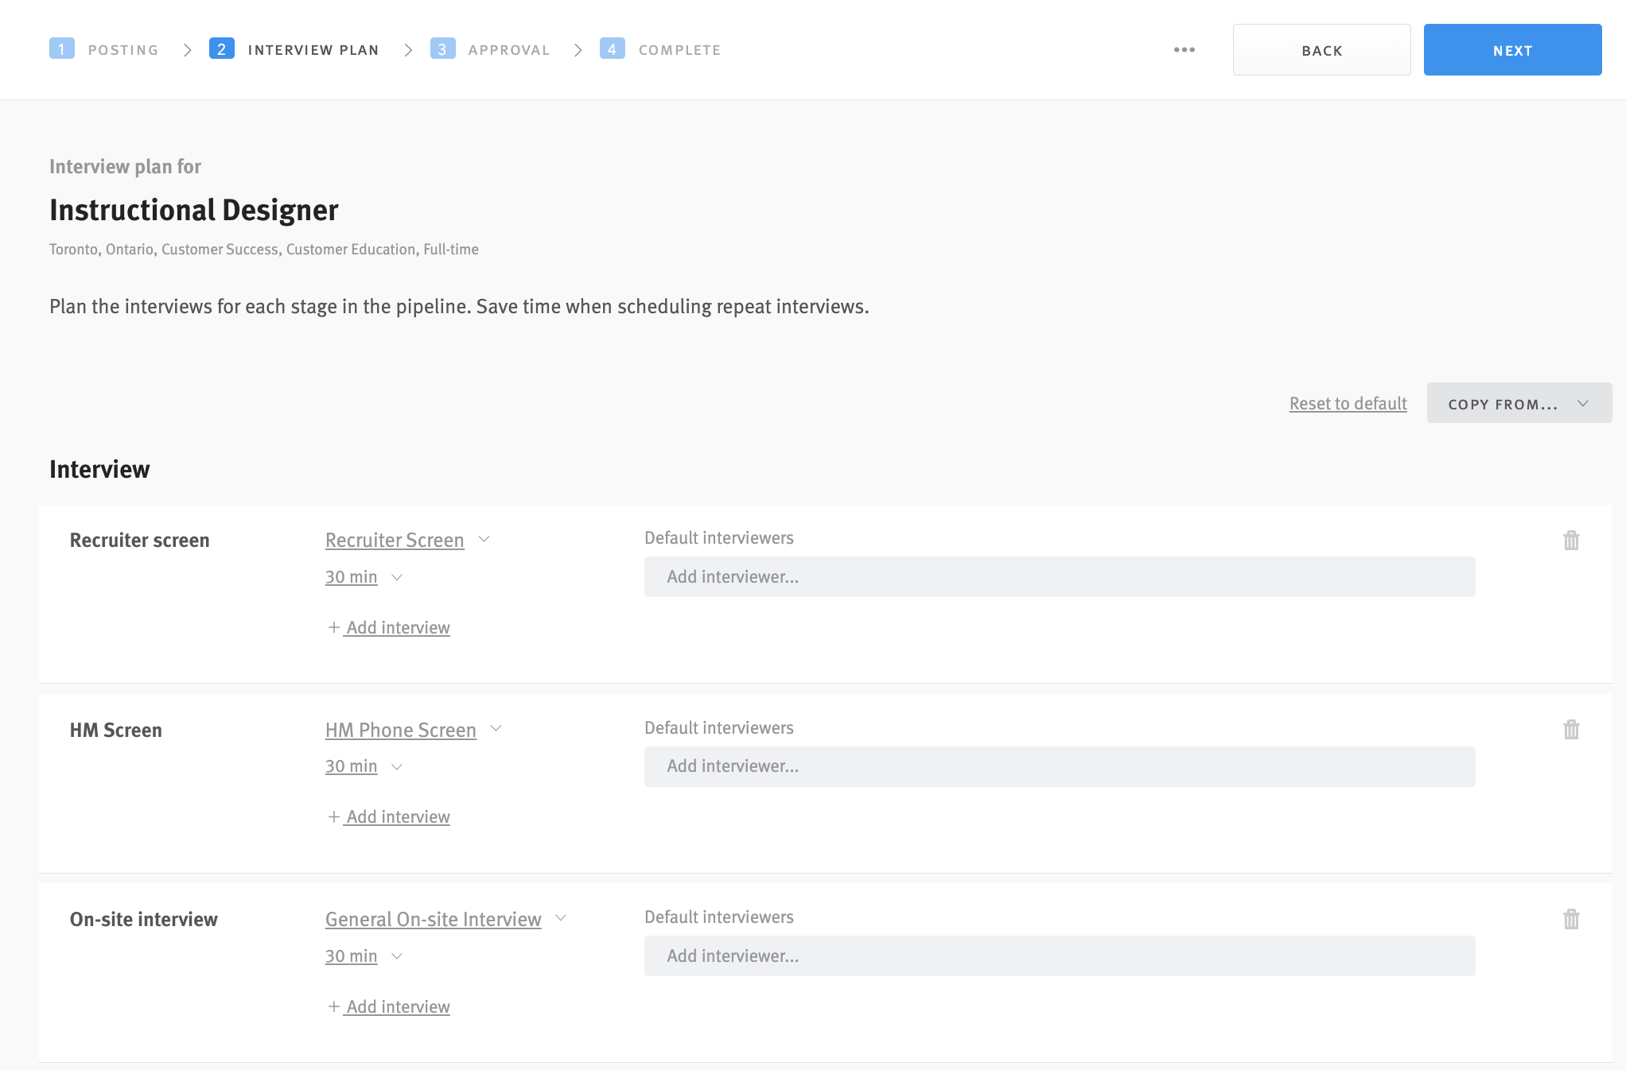Reset interview plan to default
1626x1070 pixels.
click(x=1348, y=403)
